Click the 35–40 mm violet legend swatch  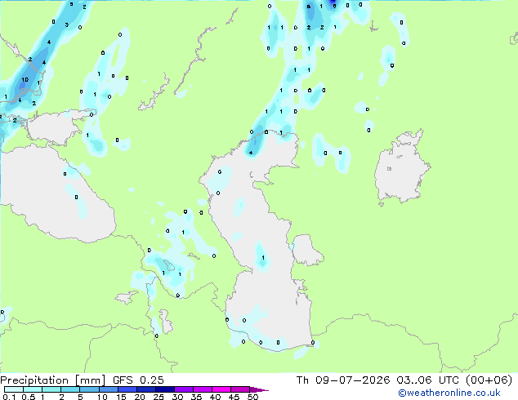pos(202,389)
